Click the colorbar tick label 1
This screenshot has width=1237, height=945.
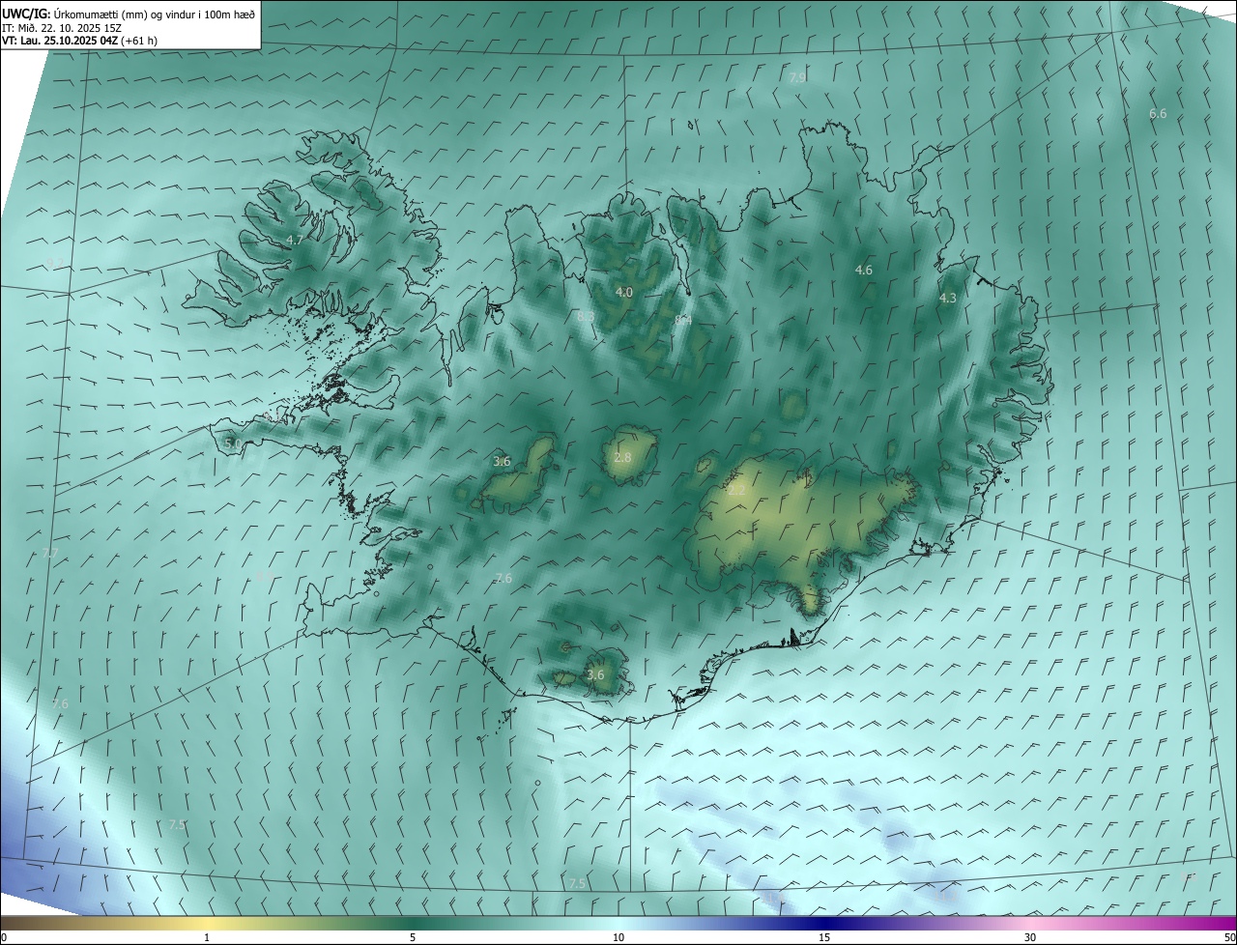click(207, 938)
